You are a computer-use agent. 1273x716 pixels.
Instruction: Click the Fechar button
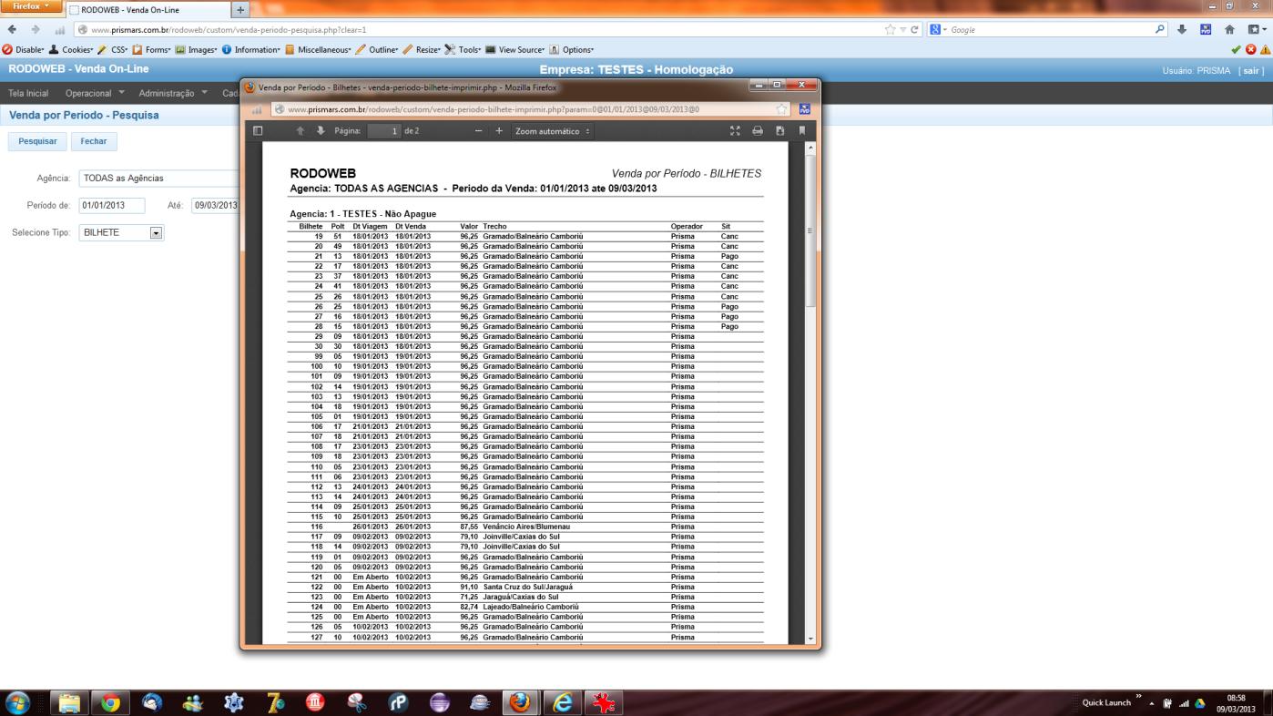point(94,141)
